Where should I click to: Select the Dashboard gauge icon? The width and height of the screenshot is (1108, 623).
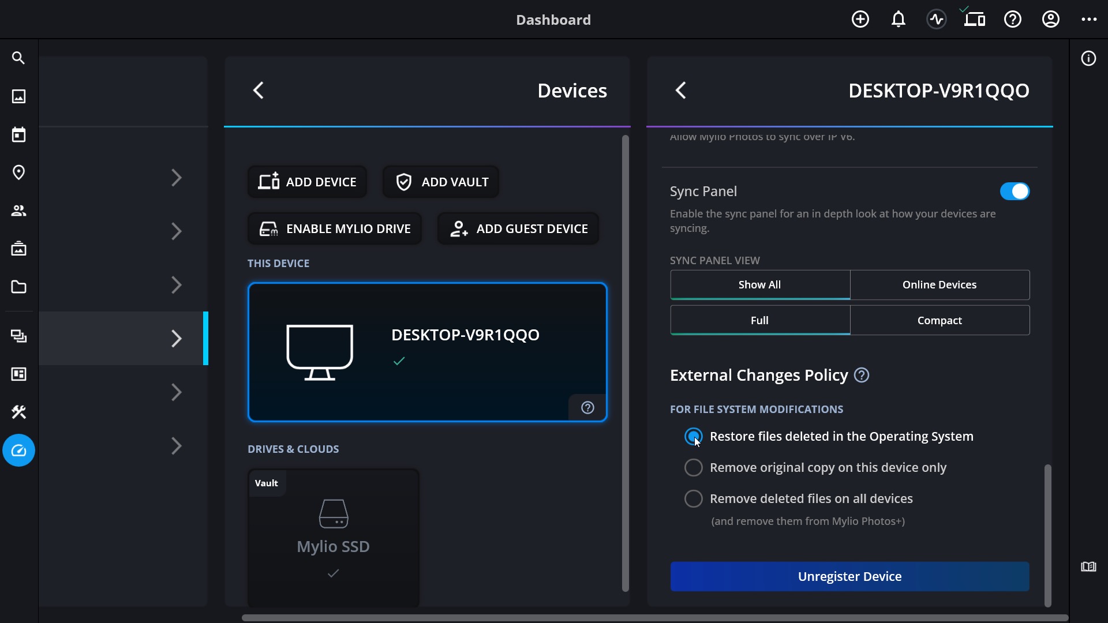pos(18,451)
